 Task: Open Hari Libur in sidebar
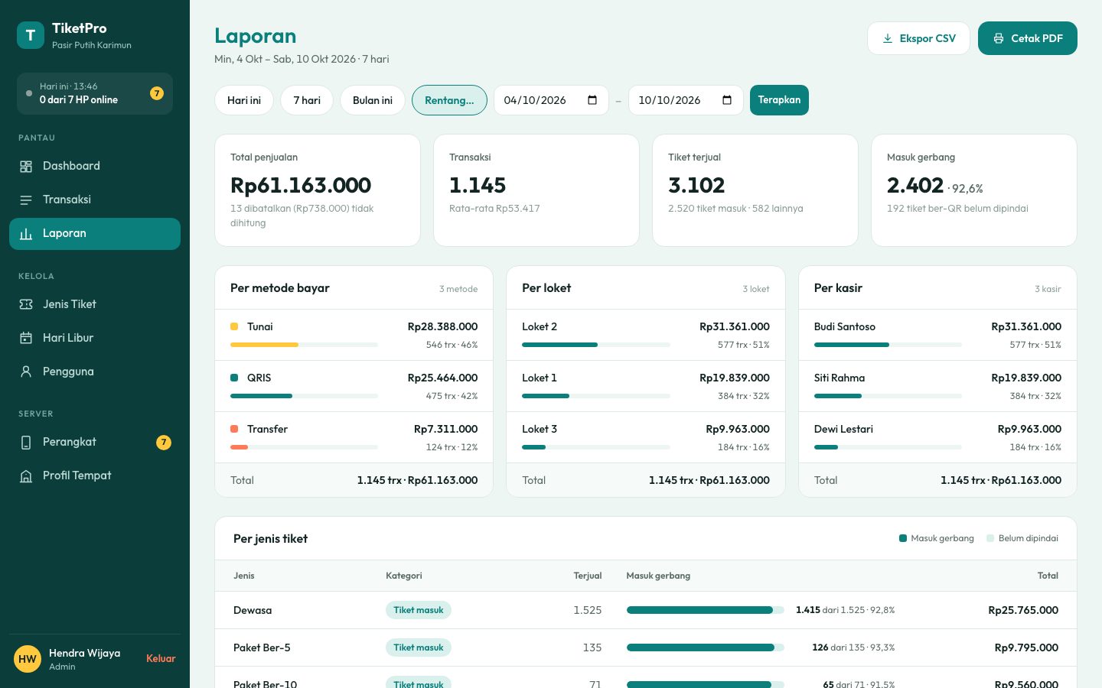(x=95, y=338)
